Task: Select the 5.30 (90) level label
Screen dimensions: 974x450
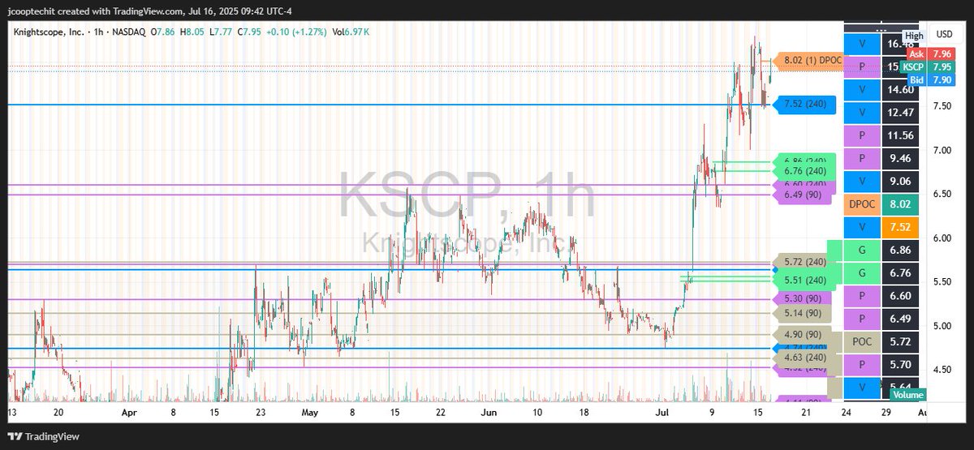Action: click(x=802, y=299)
